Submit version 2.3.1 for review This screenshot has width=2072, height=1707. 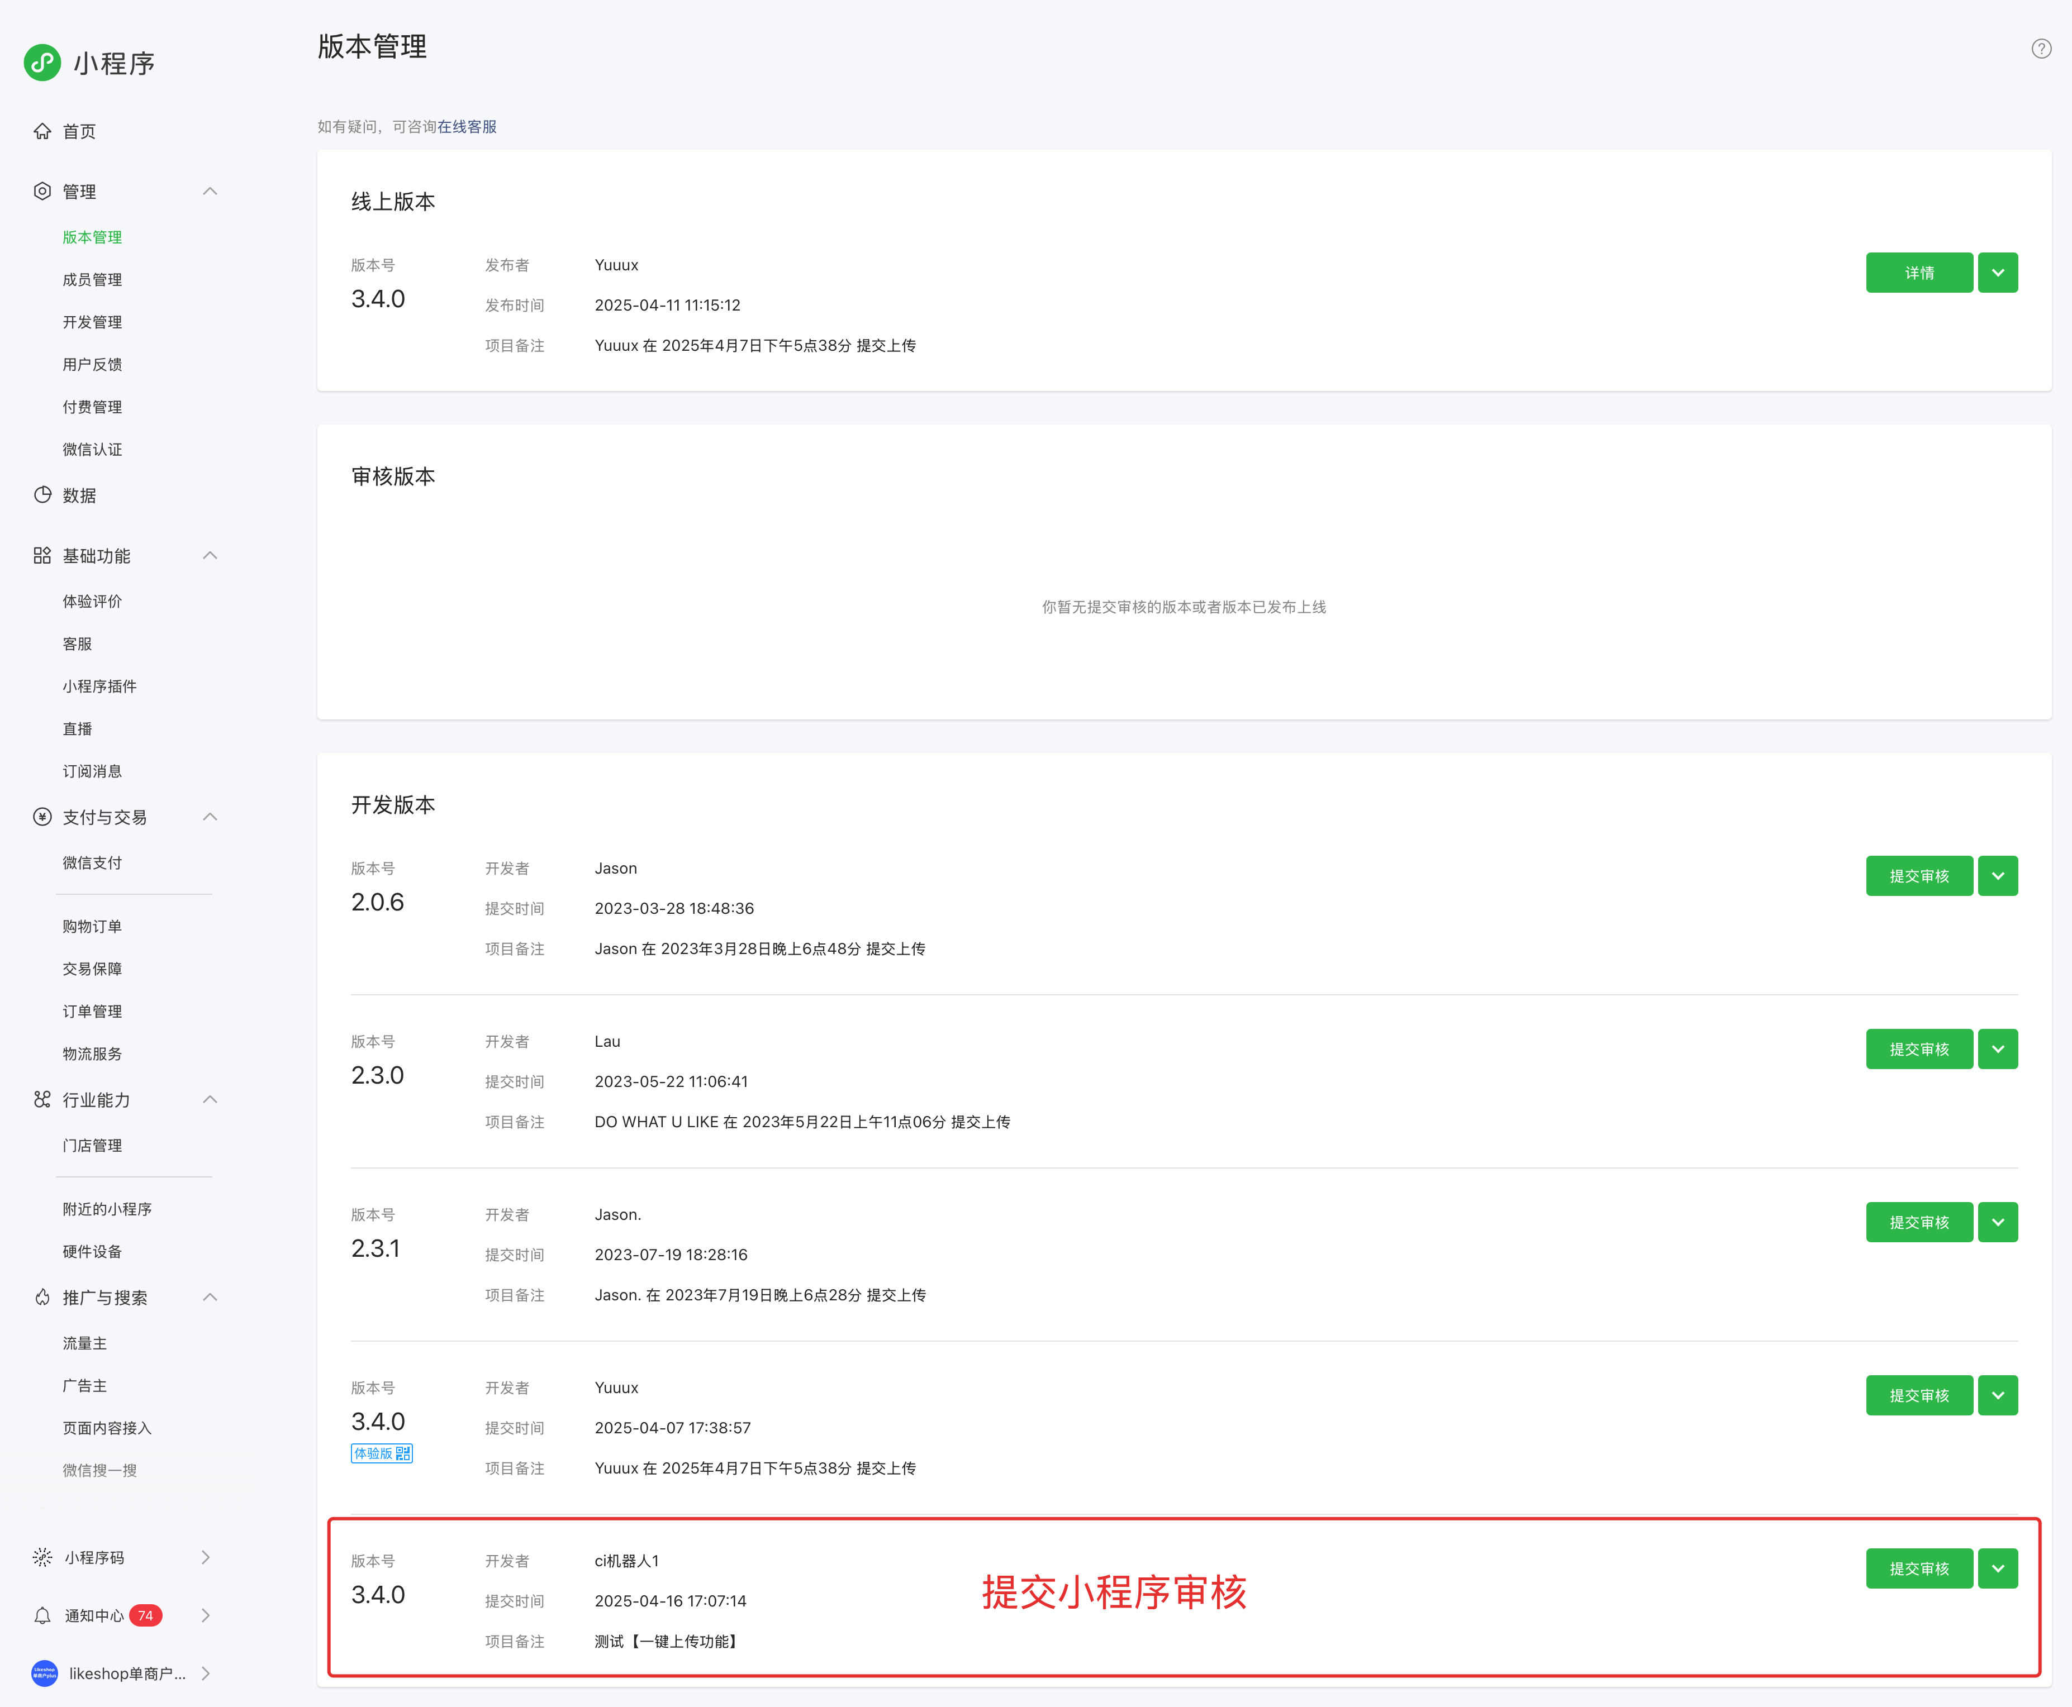click(x=1918, y=1221)
